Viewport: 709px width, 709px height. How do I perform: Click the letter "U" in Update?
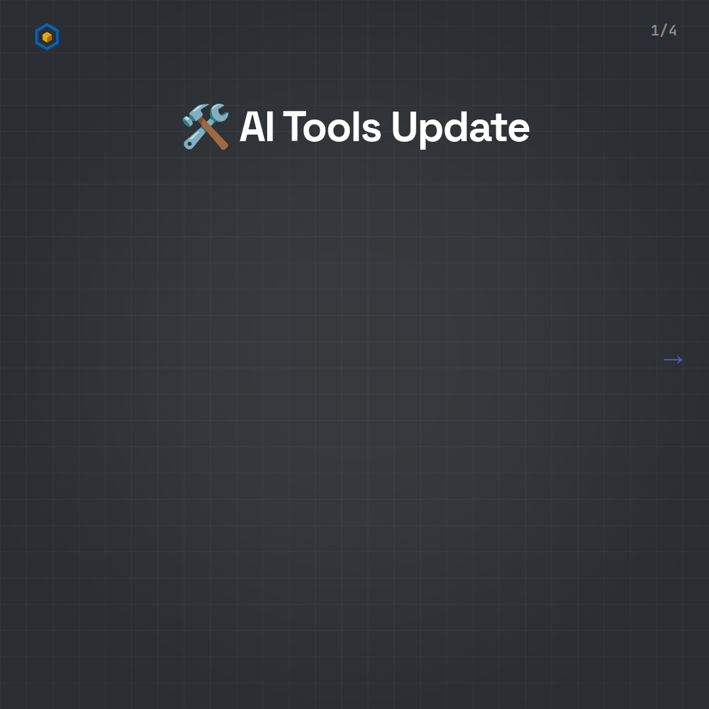404,127
